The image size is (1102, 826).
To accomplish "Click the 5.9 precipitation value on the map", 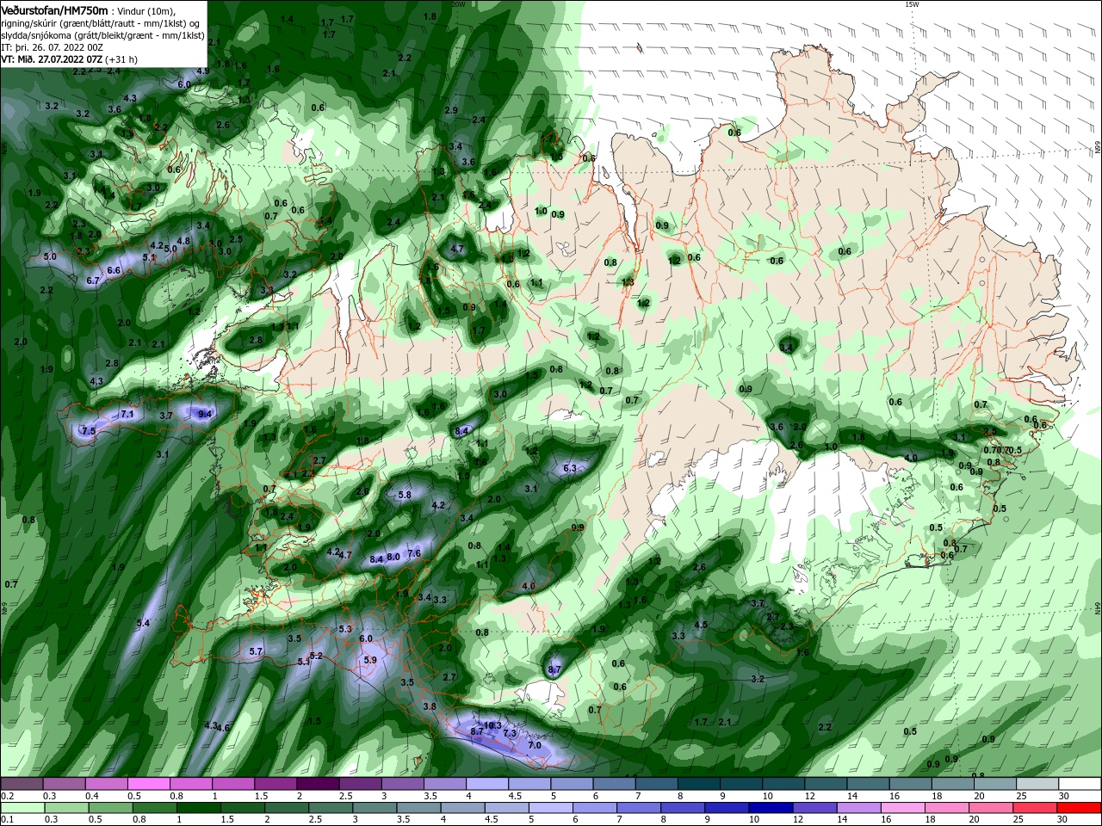I will [371, 660].
